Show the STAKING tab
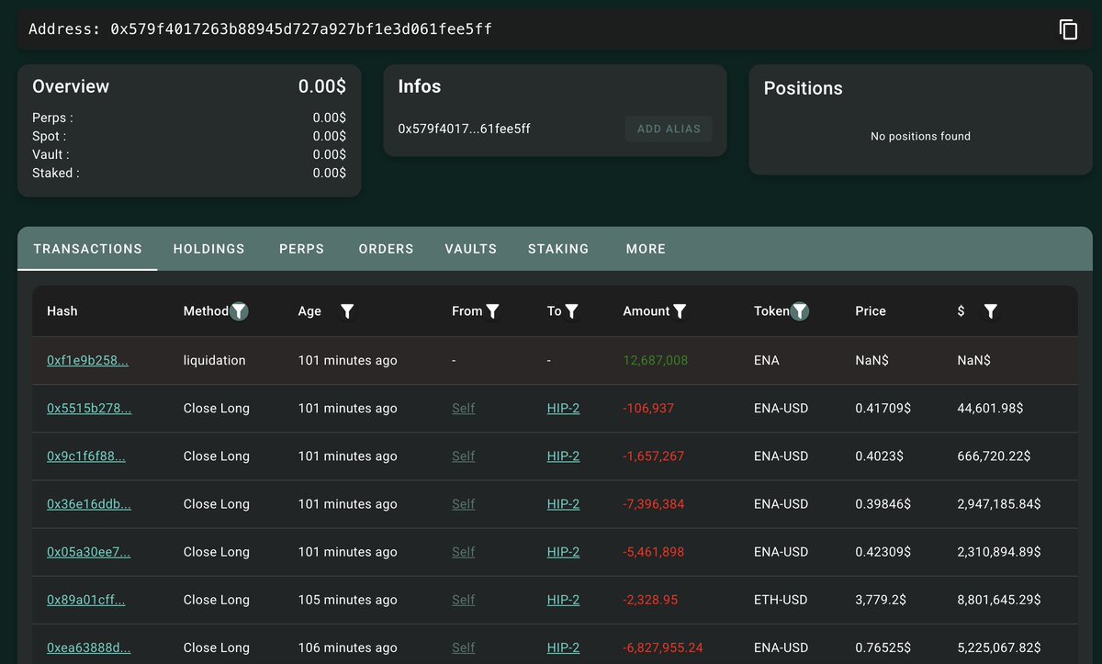This screenshot has height=664, width=1102. [x=558, y=249]
